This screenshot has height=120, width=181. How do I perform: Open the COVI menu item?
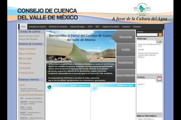pyautogui.click(x=90, y=27)
